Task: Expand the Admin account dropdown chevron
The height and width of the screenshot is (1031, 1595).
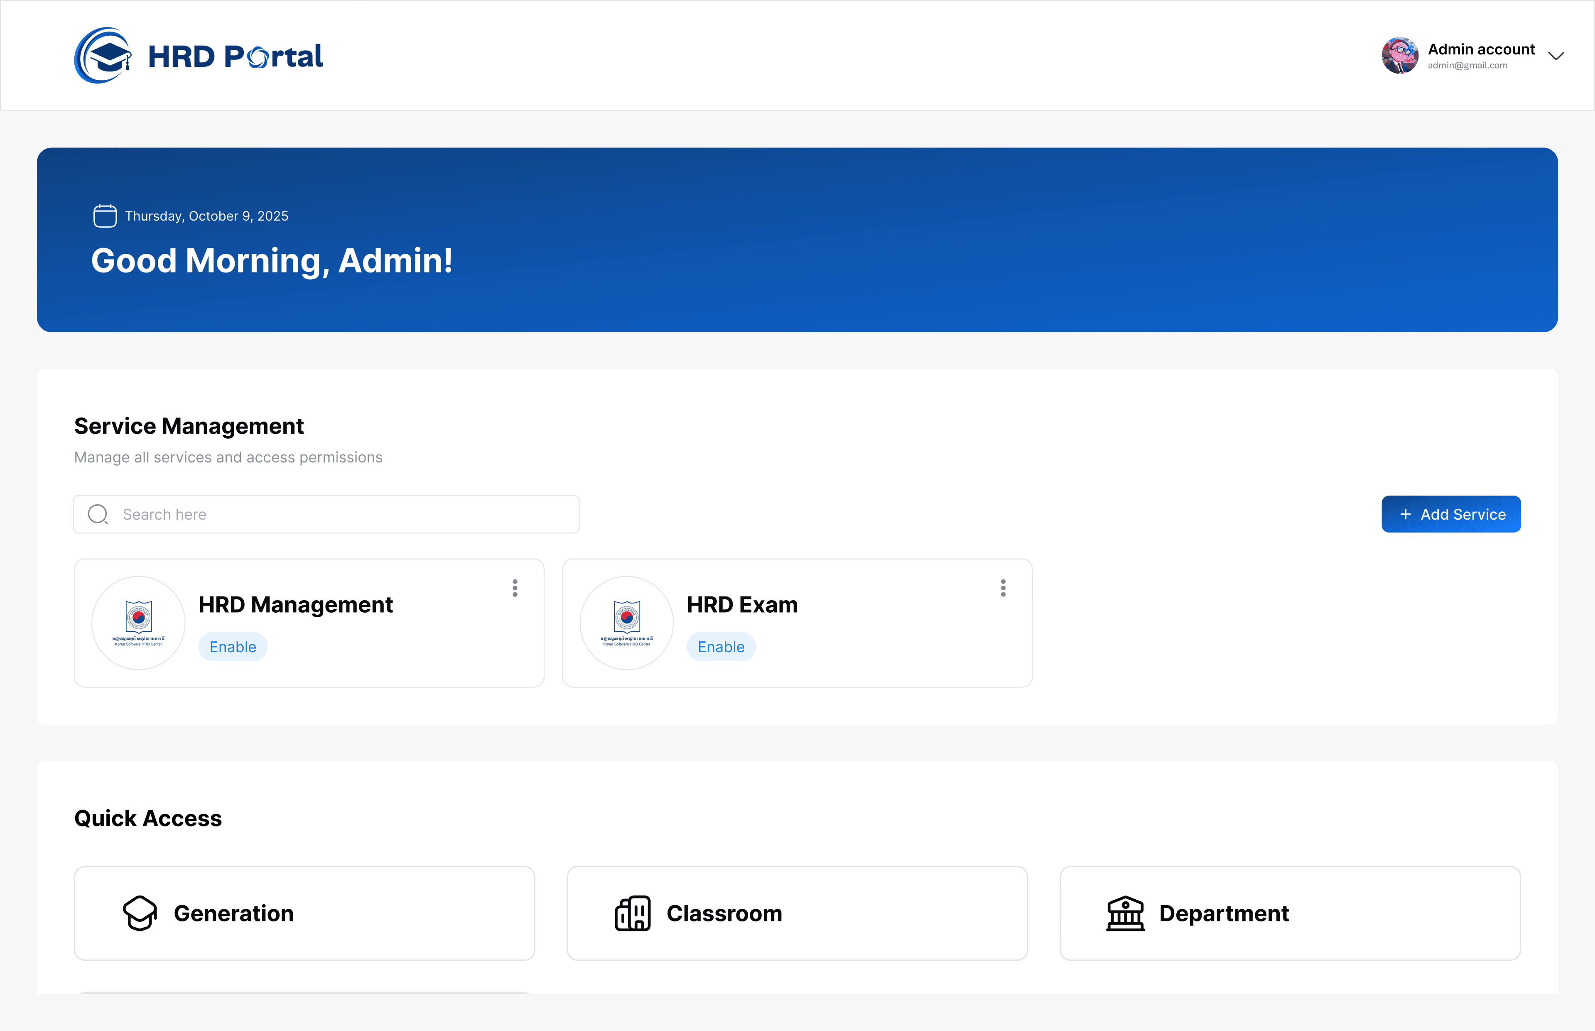Action: (1556, 56)
